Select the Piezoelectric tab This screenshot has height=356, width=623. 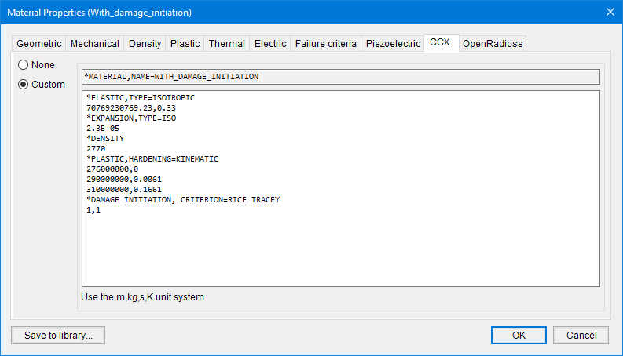(x=393, y=44)
